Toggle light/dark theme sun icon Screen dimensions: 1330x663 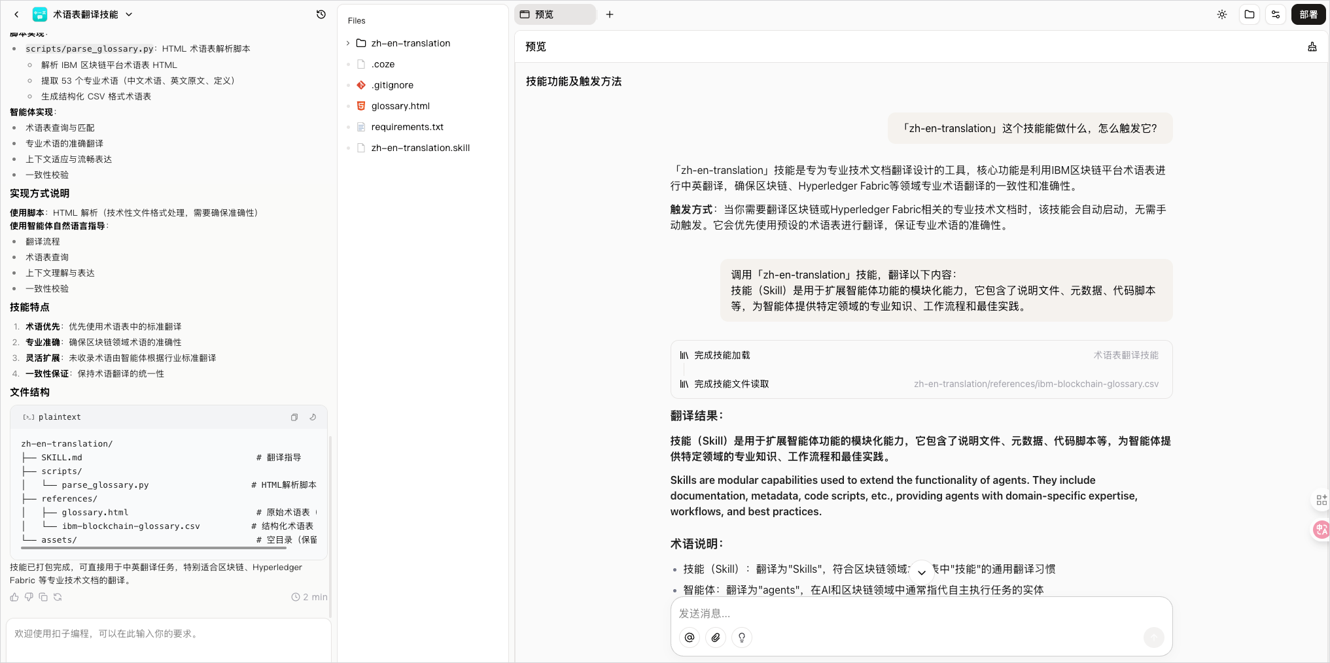[1222, 14]
